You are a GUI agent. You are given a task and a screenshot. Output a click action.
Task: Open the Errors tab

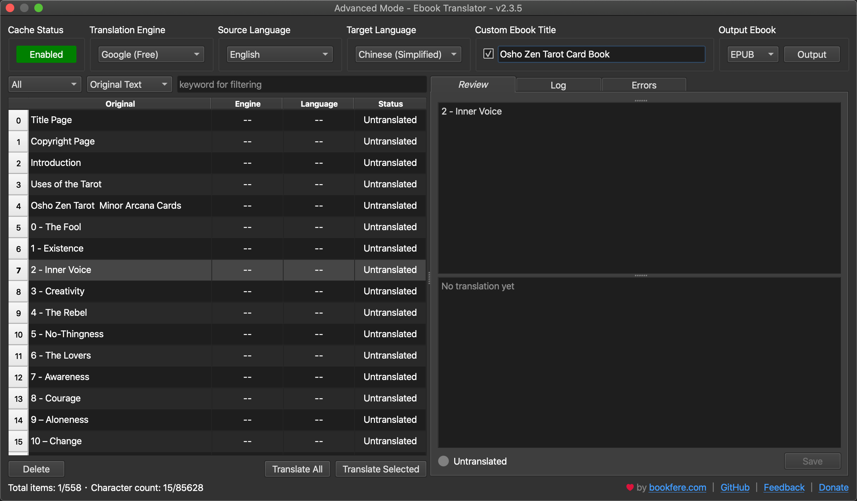[644, 85]
